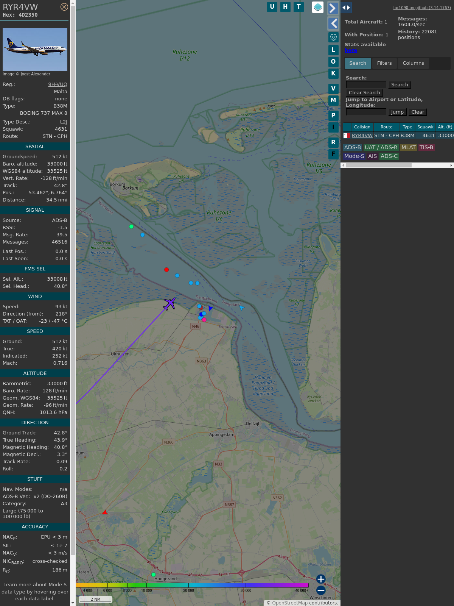
Task: Collapse sidebar with the right chevron button
Action: pyautogui.click(x=333, y=8)
